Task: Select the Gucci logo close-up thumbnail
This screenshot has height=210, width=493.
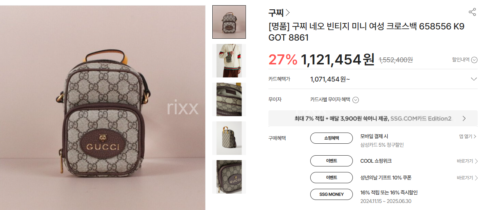Action: pos(229,177)
